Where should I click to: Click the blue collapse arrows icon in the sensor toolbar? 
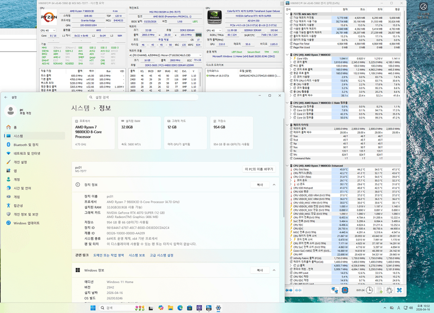click(288, 290)
